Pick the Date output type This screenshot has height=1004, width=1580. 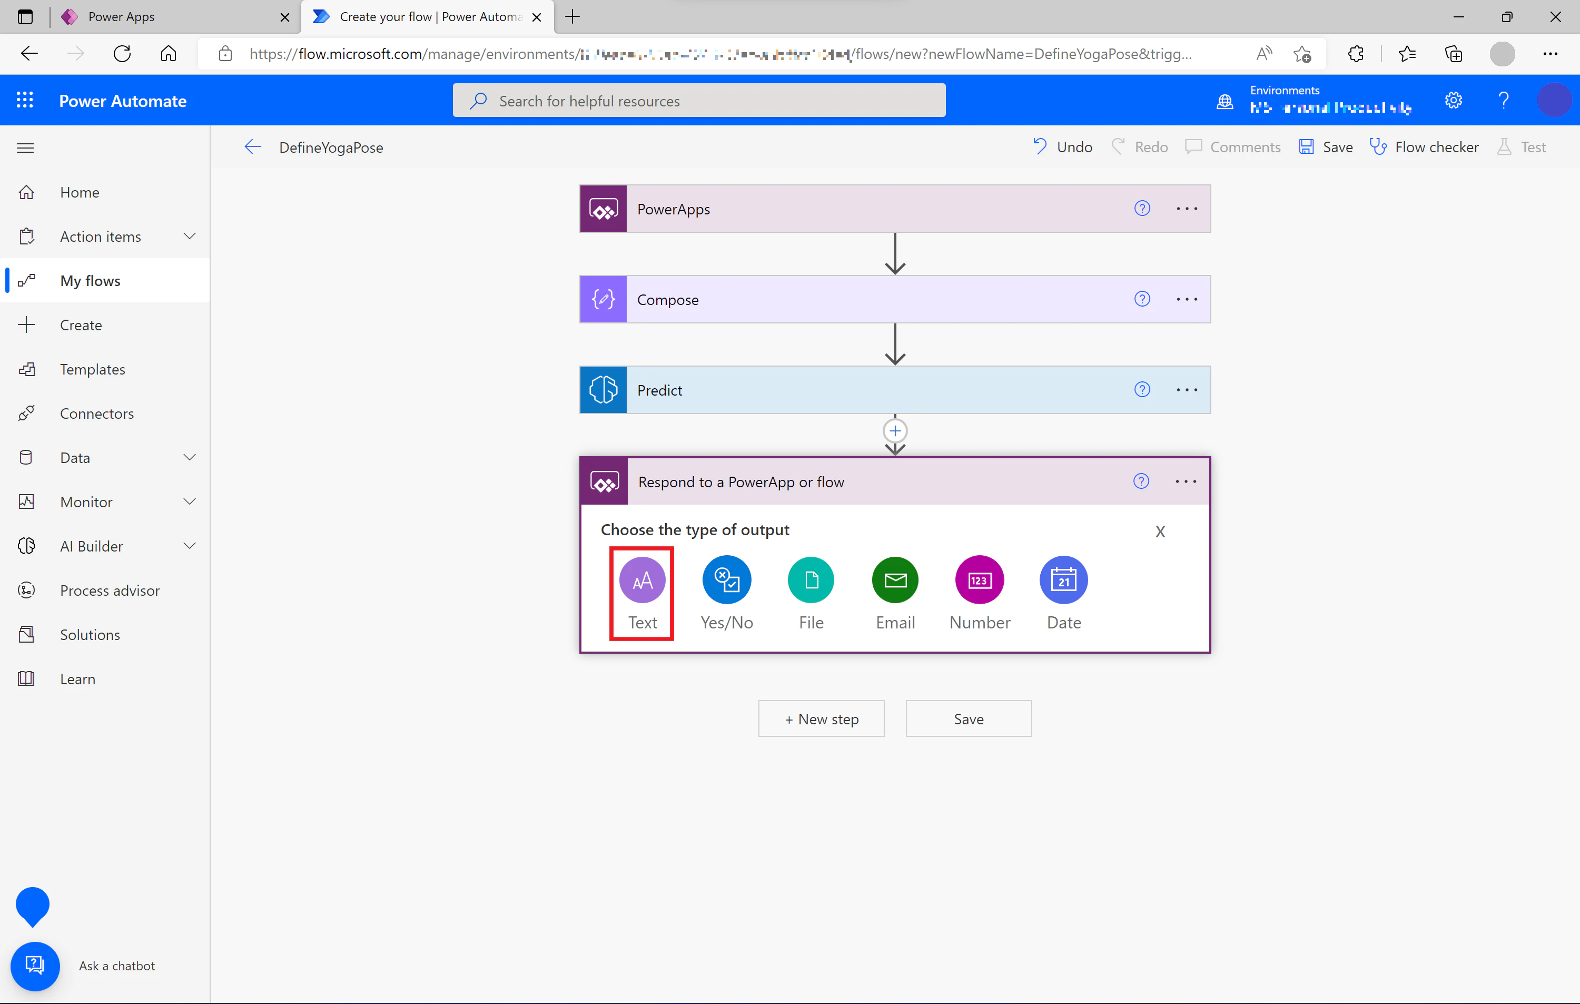1064,593
